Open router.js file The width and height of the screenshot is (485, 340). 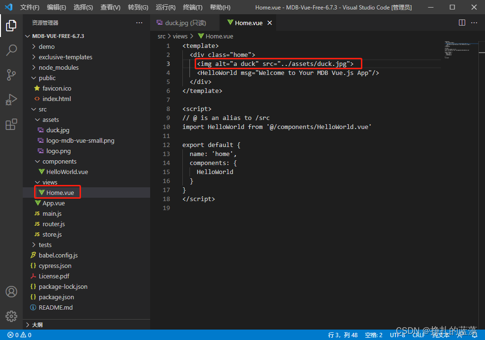click(54, 224)
